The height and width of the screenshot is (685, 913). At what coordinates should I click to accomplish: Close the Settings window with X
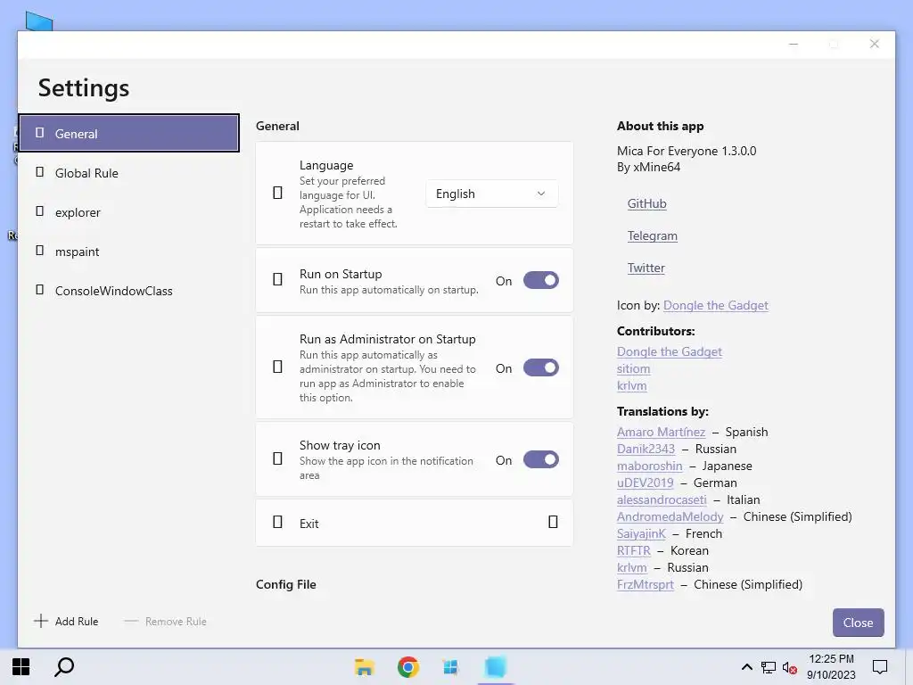pyautogui.click(x=874, y=45)
